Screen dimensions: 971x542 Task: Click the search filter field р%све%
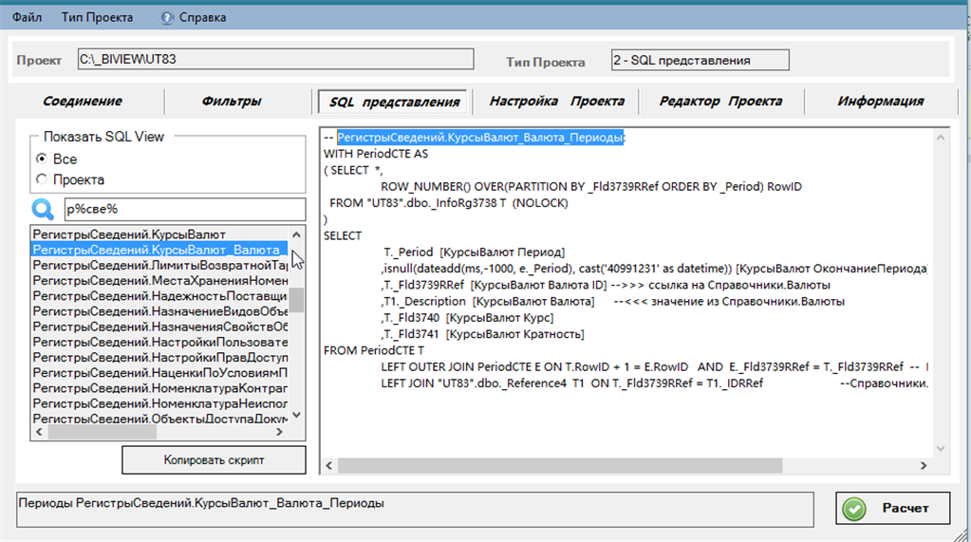[x=184, y=210]
